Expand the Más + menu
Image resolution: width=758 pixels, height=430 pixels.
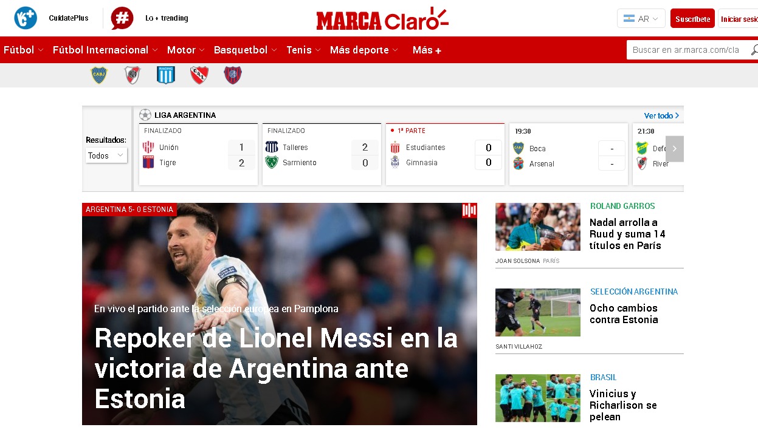coord(427,50)
